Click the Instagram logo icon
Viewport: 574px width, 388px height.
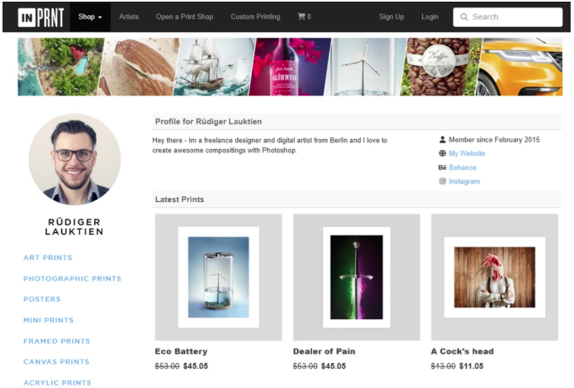(442, 181)
